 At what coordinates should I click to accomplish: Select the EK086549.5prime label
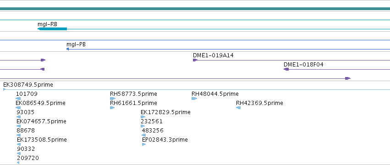click(40, 103)
